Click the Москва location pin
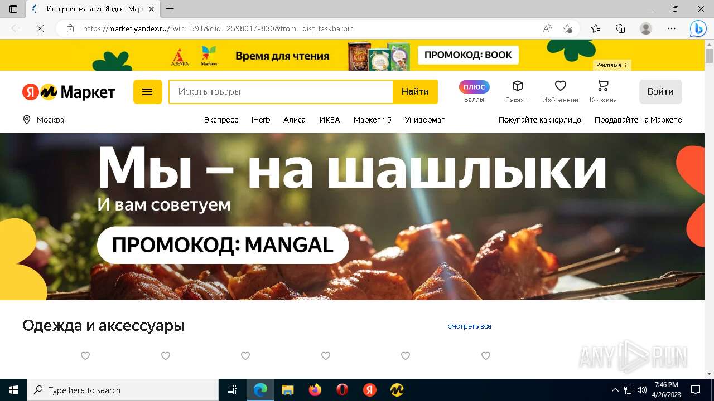 point(26,120)
